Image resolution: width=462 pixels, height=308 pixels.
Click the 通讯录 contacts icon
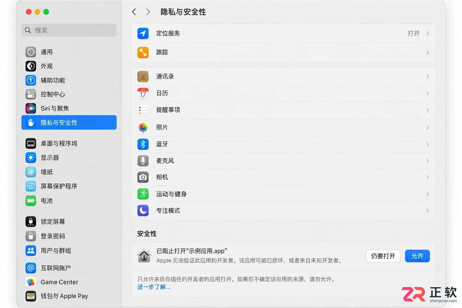143,76
